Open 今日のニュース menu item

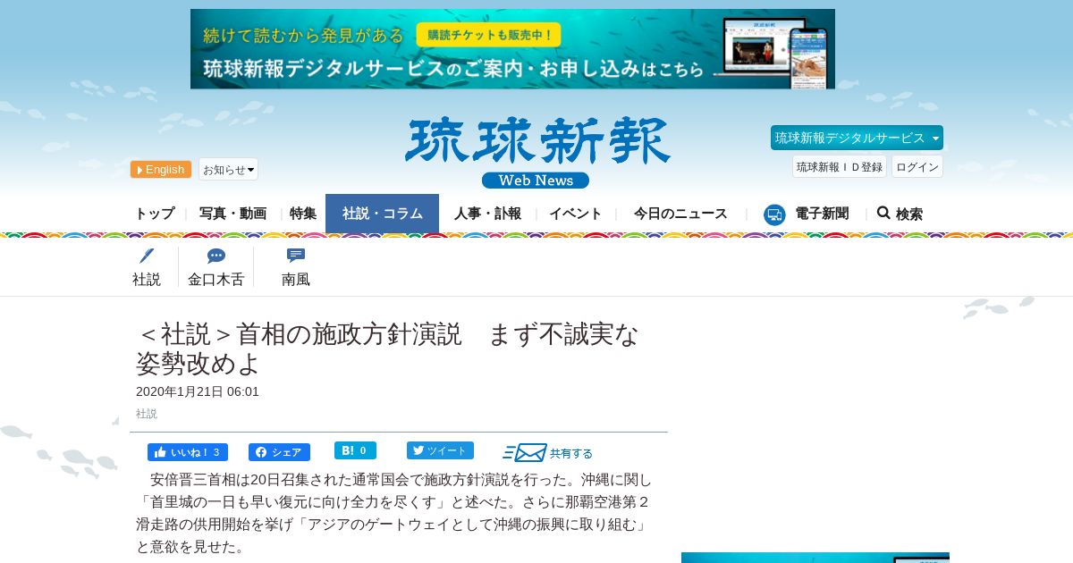[680, 214]
